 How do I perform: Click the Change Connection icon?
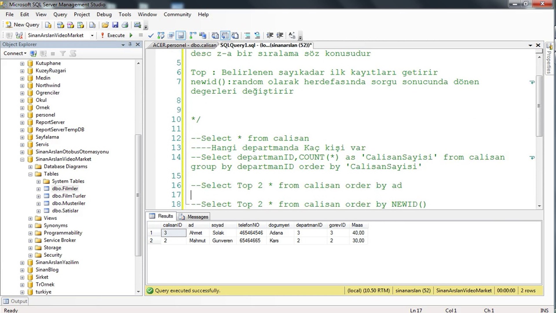click(19, 35)
